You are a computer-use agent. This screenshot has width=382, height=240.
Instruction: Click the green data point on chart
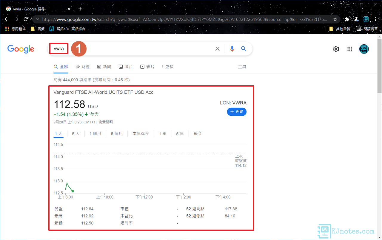click(73, 191)
